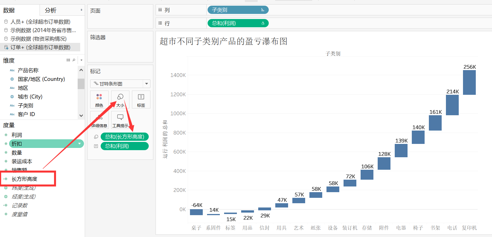This screenshot has width=492, height=237.
Task: Select the 产品名称 dimension
Action: (x=28, y=70)
